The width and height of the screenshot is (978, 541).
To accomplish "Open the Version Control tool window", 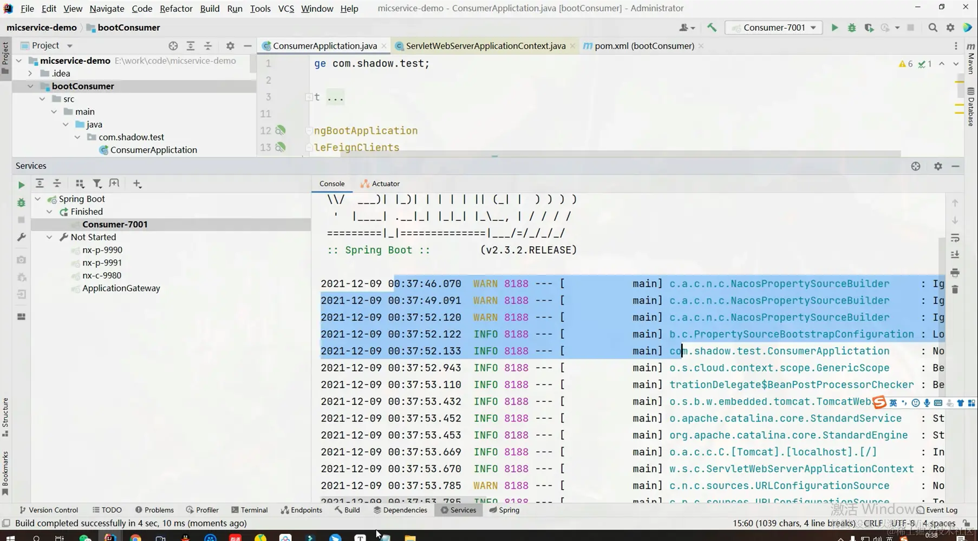I will point(49,510).
